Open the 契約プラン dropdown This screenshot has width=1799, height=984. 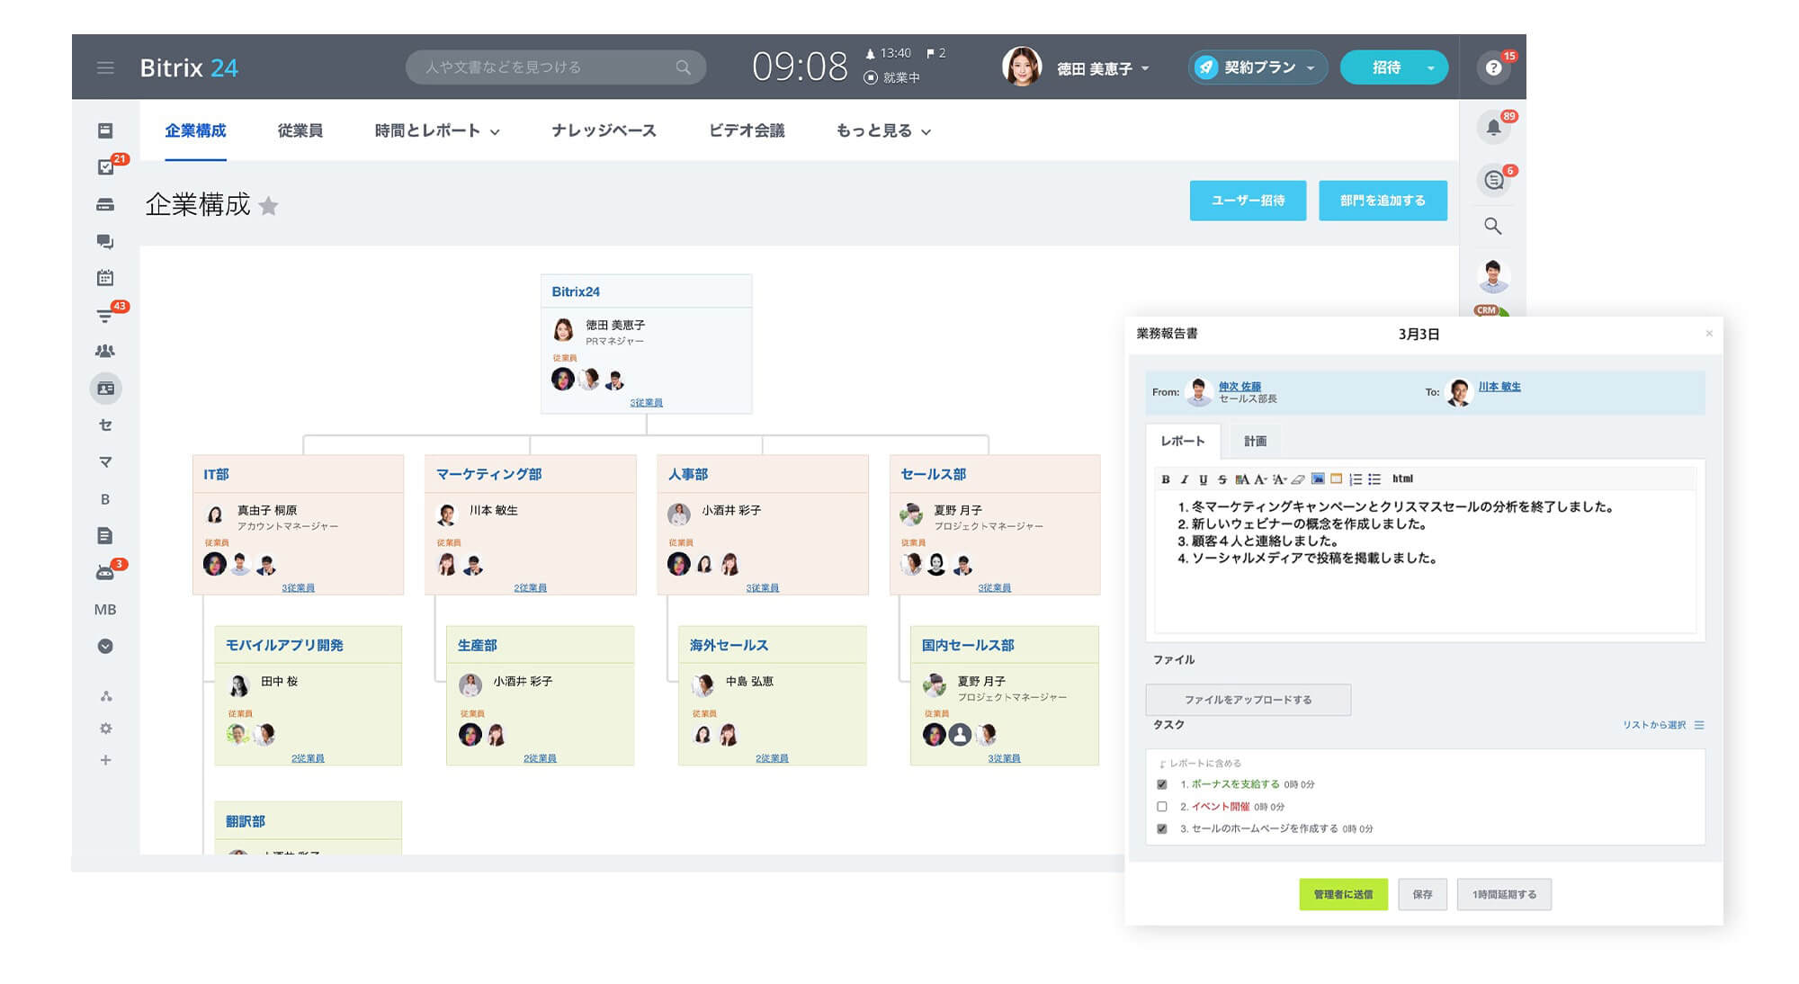[x=1258, y=67]
